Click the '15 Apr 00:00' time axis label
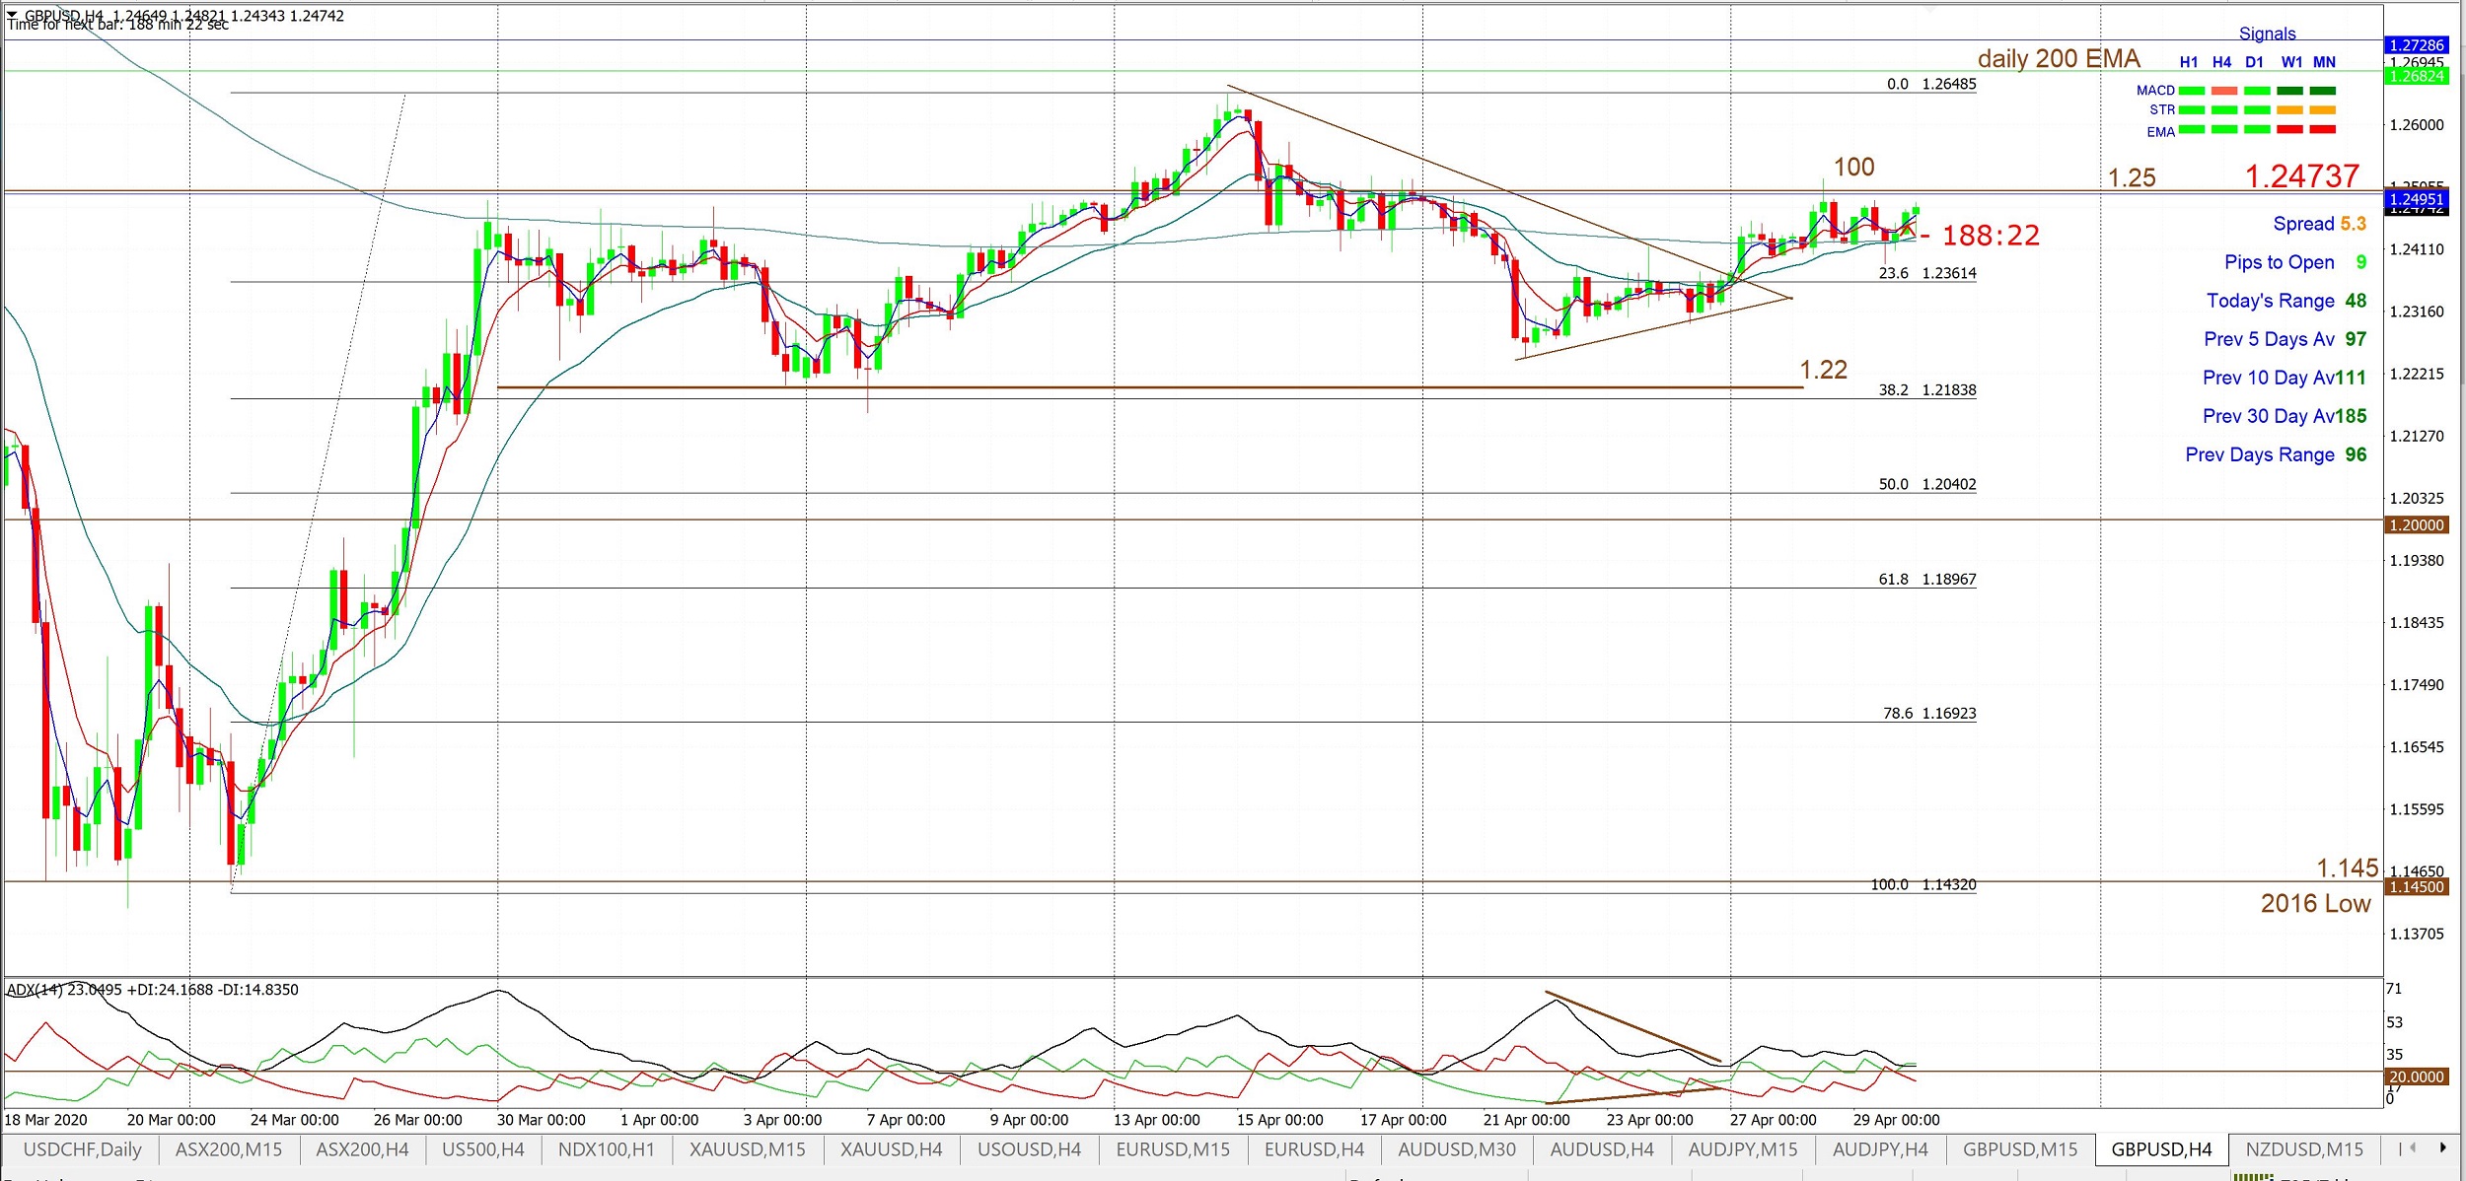 click(1279, 1121)
